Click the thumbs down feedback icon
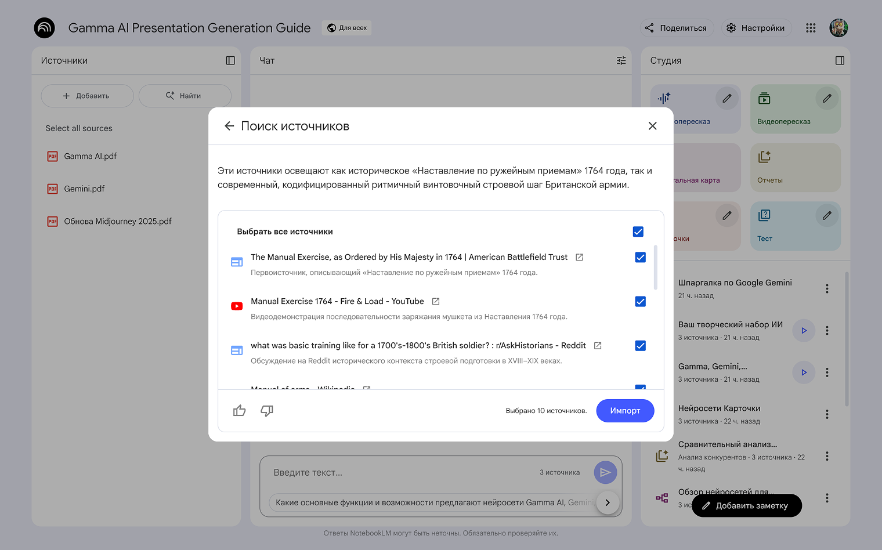This screenshot has height=550, width=882. tap(267, 411)
